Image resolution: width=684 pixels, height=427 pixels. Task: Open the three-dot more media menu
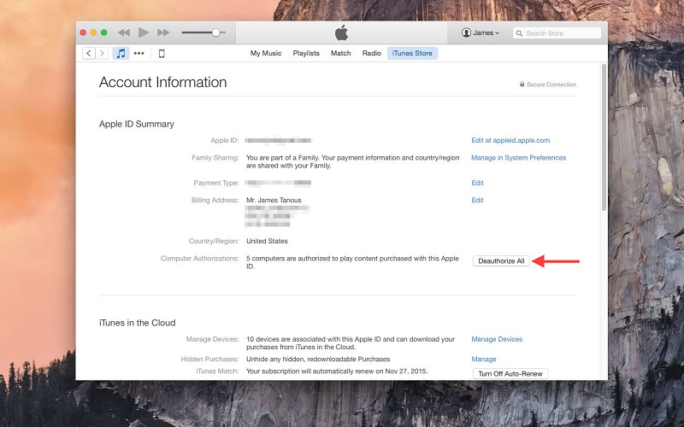tap(139, 53)
